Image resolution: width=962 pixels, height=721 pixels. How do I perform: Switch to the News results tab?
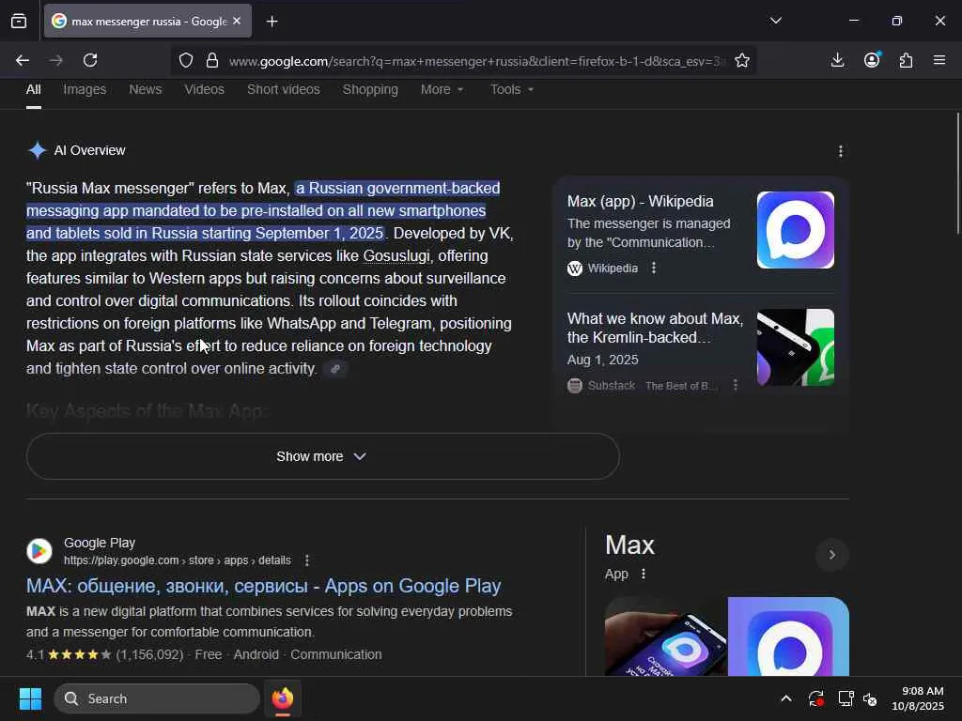(x=146, y=89)
